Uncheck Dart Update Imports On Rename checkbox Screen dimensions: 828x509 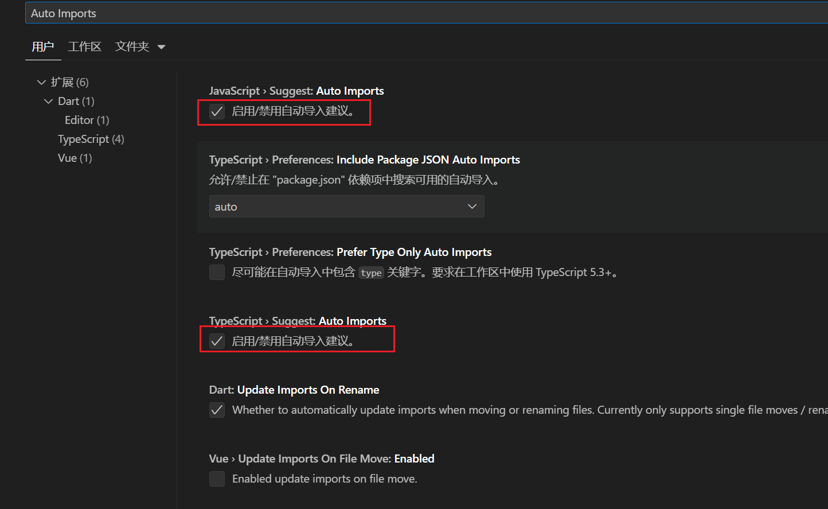(x=217, y=410)
